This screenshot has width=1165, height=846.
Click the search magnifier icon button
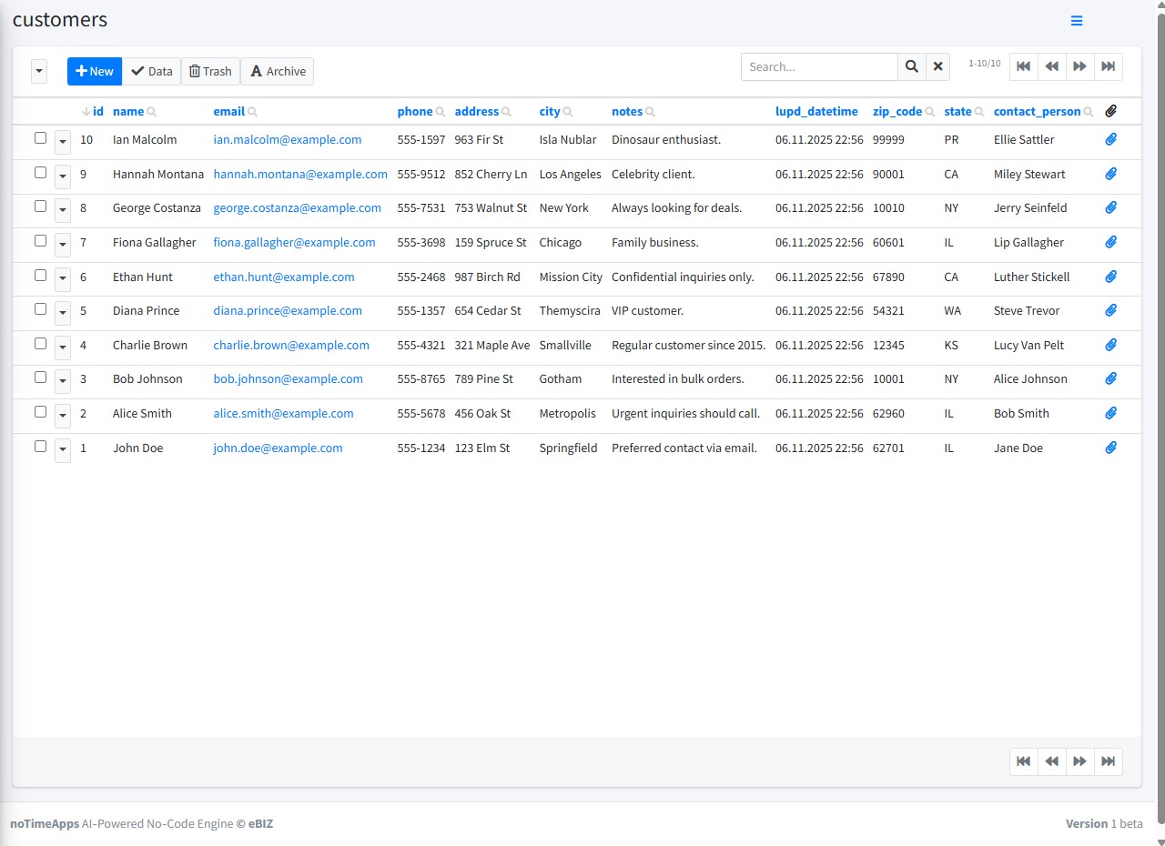912,66
